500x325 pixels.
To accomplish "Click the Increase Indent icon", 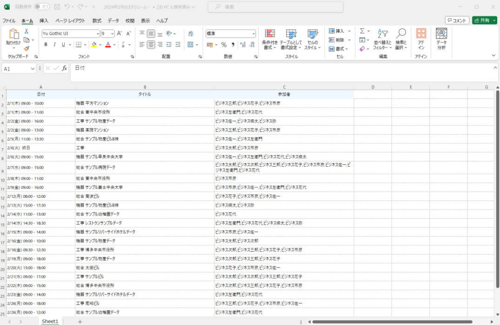I will coord(178,45).
